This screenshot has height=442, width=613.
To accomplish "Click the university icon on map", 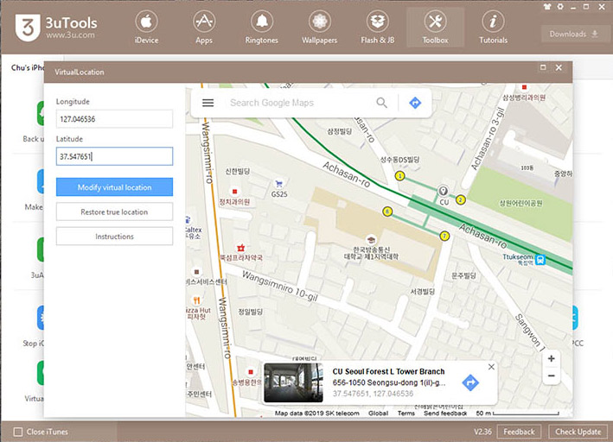I will coord(371,239).
